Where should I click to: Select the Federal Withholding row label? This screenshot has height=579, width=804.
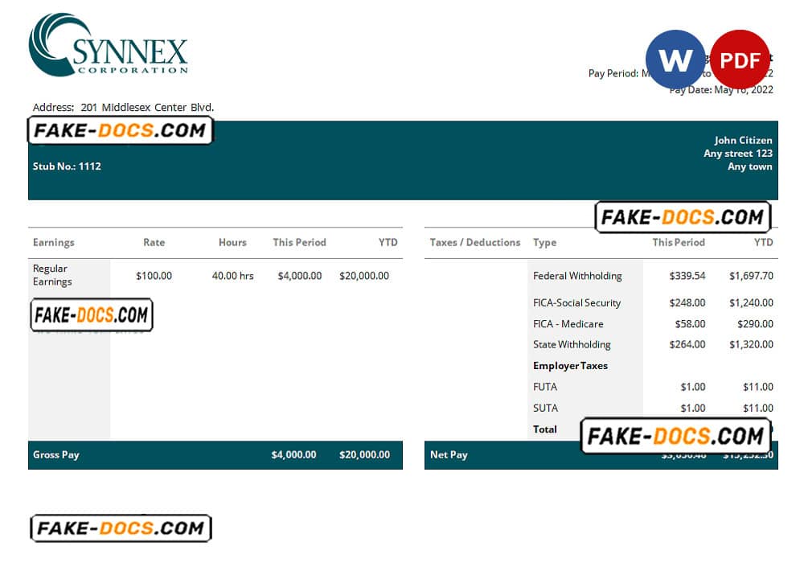coord(577,276)
